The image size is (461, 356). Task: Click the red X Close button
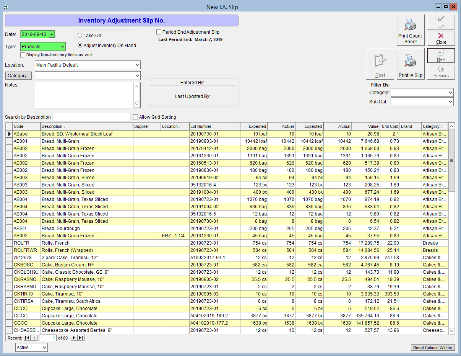(x=441, y=38)
